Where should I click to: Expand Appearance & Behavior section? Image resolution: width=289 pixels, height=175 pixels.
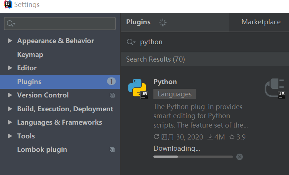[10, 41]
